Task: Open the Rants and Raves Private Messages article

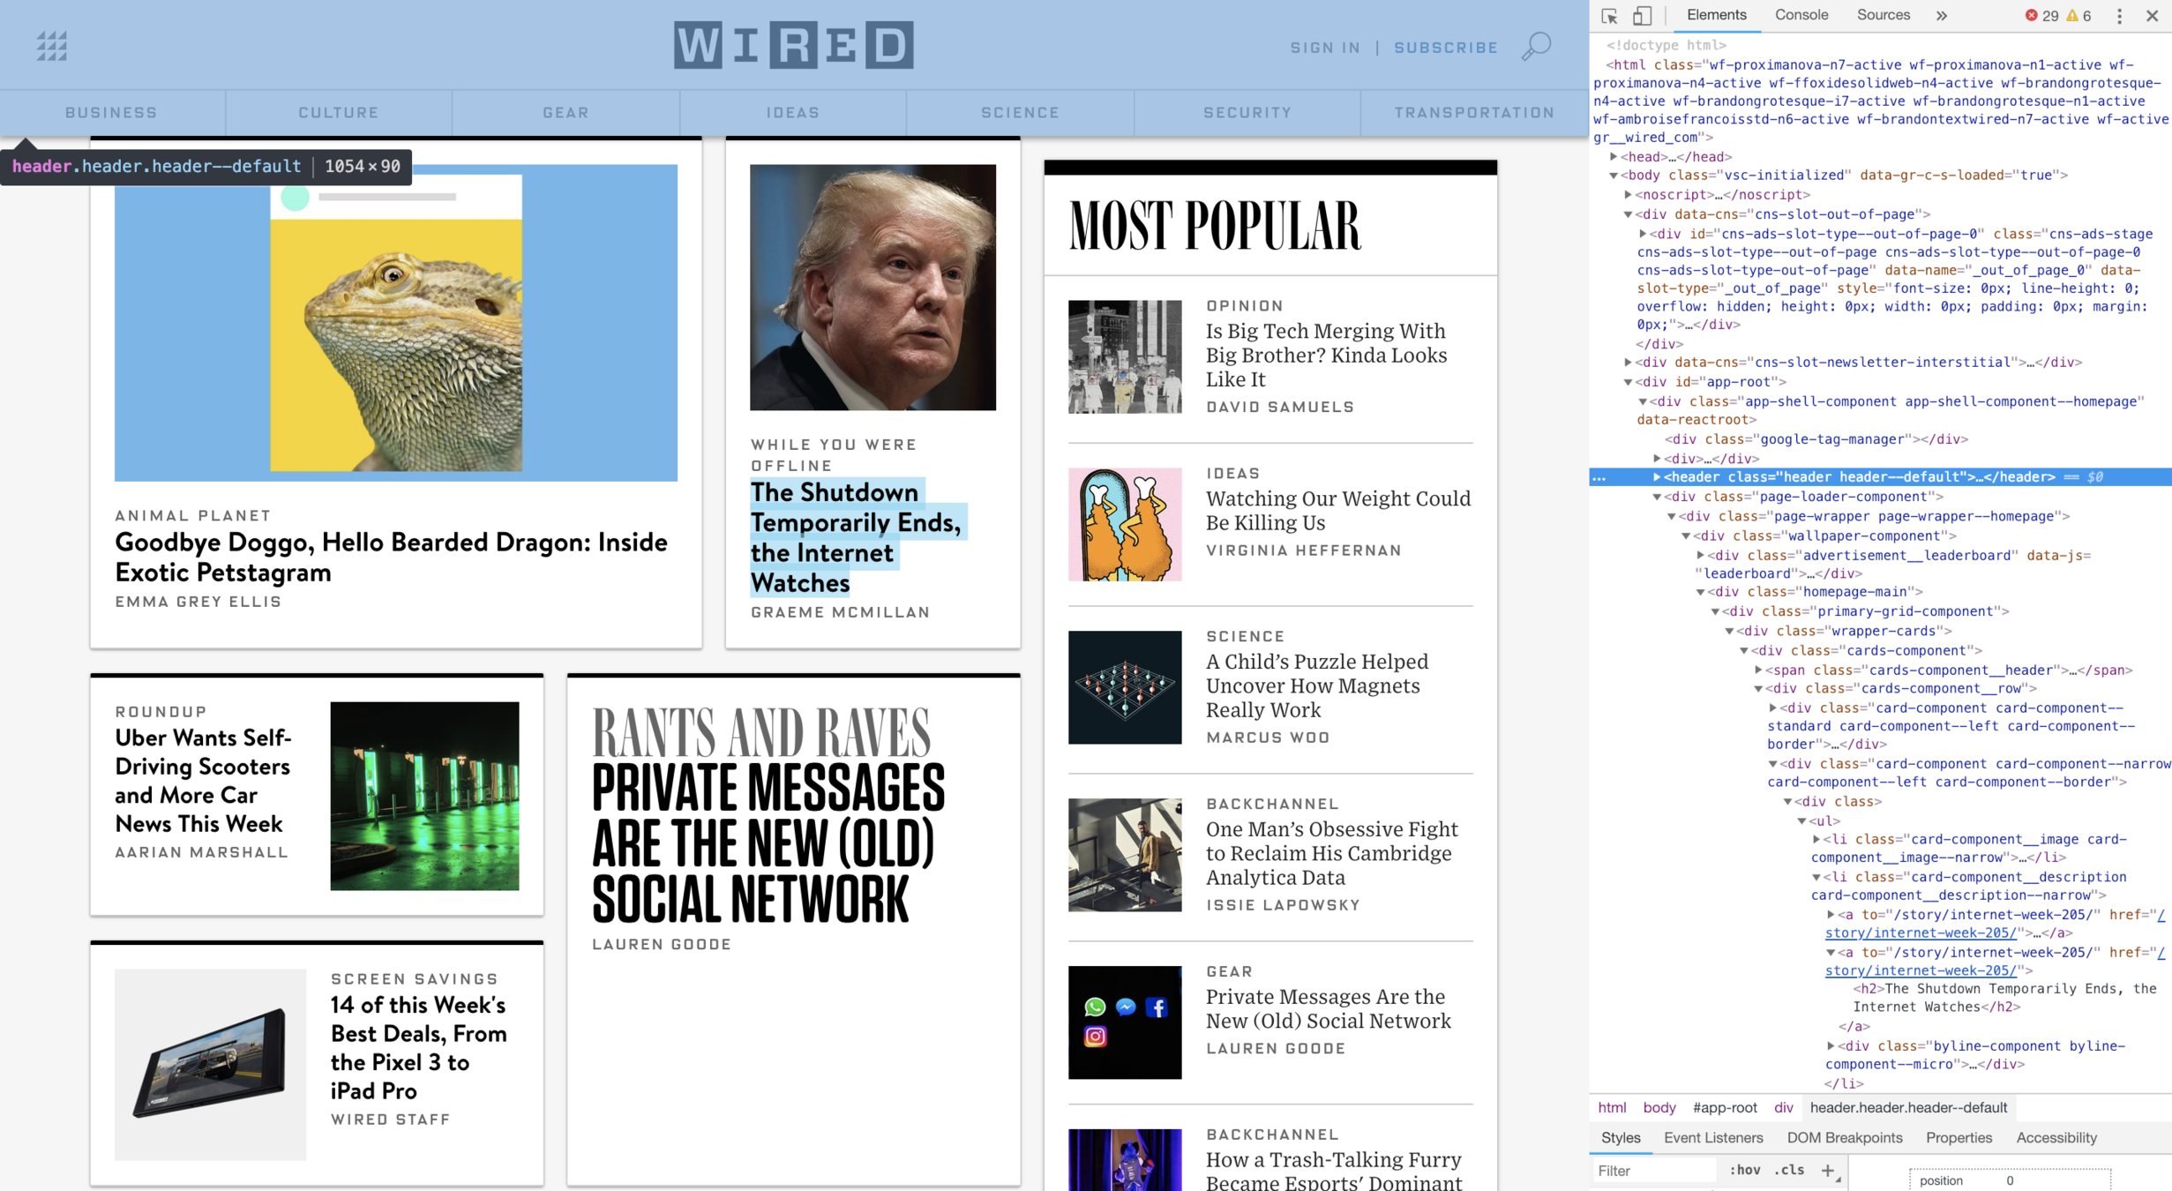Action: tap(768, 843)
